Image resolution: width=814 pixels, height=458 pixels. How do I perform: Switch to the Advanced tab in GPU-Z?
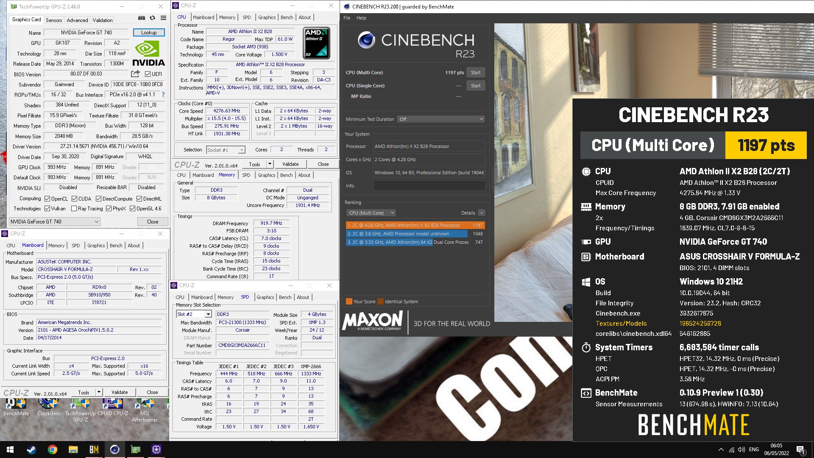[77, 20]
